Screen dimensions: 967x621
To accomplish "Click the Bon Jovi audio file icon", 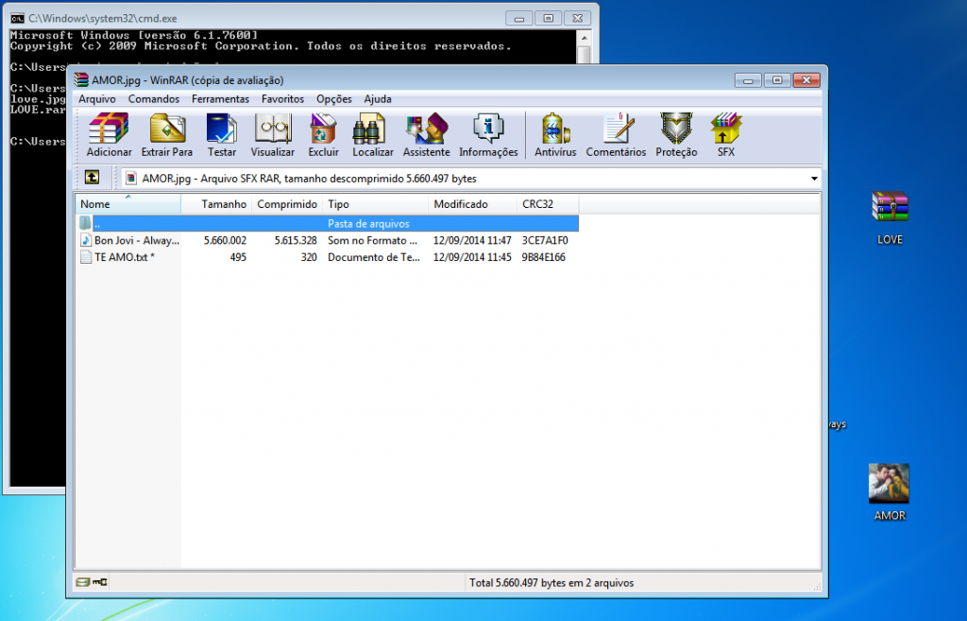I will click(86, 240).
